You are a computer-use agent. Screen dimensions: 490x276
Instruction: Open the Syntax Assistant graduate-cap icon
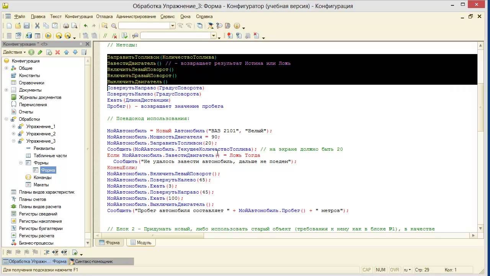pyautogui.click(x=210, y=26)
